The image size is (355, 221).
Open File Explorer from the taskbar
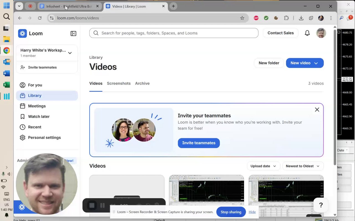point(6,39)
